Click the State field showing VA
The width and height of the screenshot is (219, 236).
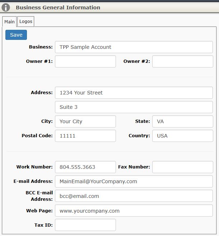(x=182, y=121)
